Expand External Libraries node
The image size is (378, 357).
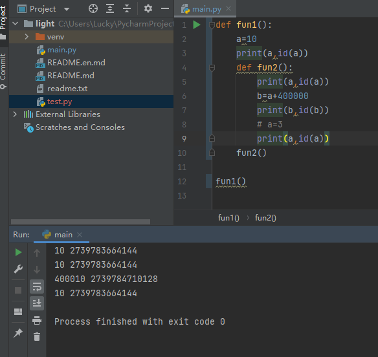15,114
